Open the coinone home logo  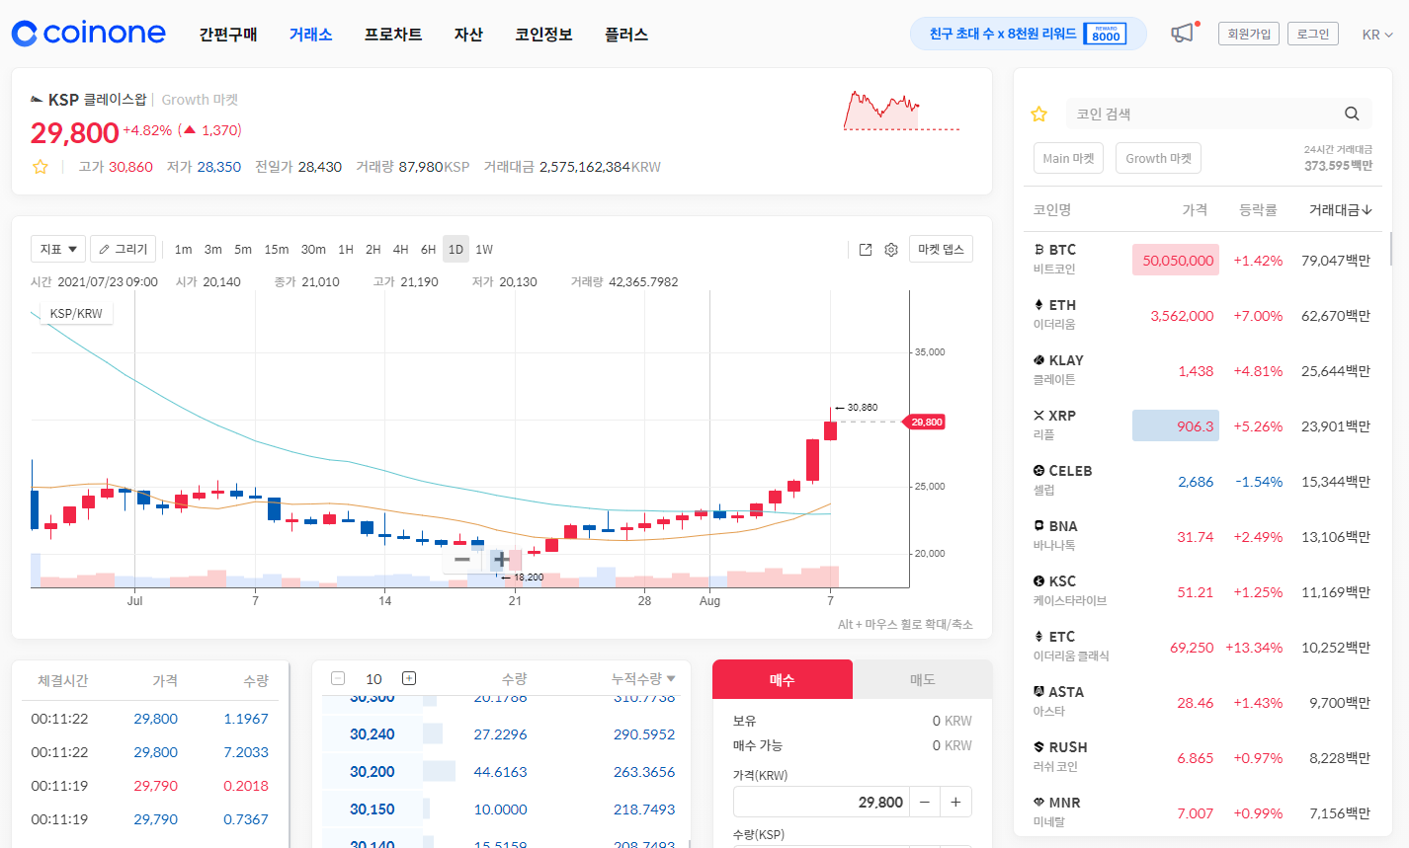[x=88, y=34]
